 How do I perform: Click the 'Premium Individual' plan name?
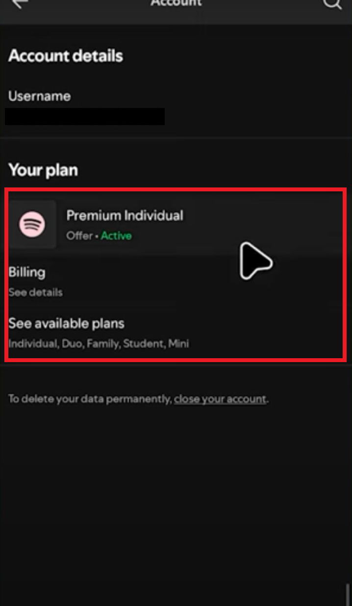(x=125, y=215)
